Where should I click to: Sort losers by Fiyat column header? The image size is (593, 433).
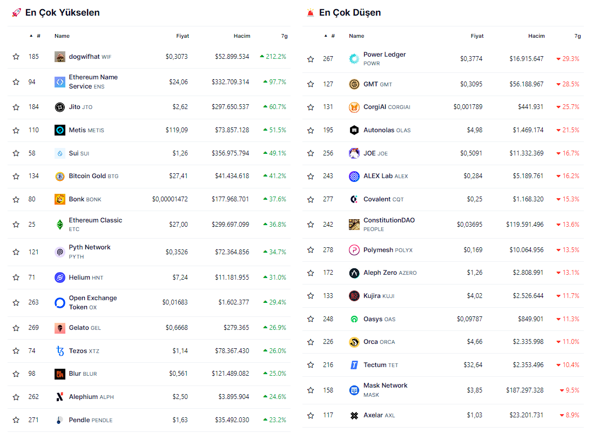[x=477, y=36]
